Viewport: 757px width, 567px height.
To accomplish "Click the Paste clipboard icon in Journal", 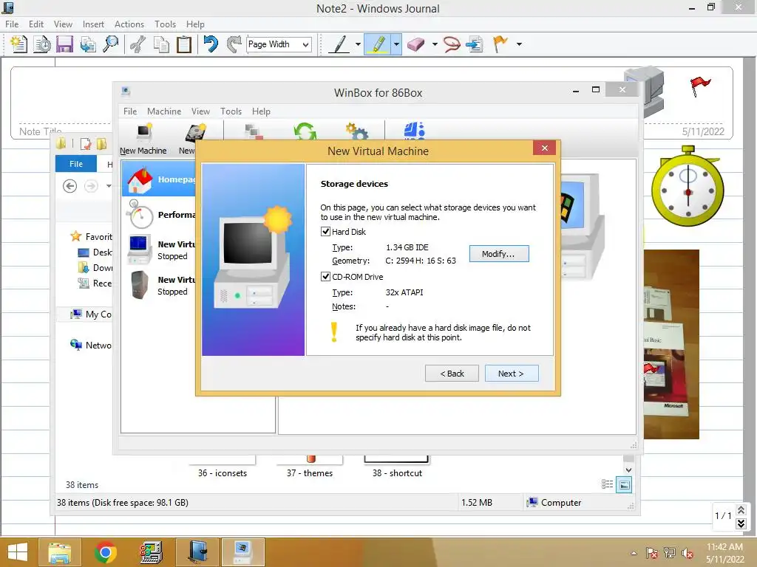I will tap(184, 44).
